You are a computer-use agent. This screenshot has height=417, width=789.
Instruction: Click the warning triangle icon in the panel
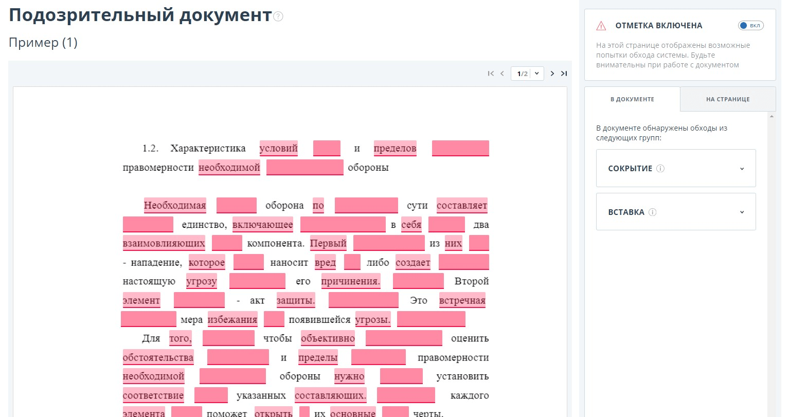pyautogui.click(x=601, y=26)
